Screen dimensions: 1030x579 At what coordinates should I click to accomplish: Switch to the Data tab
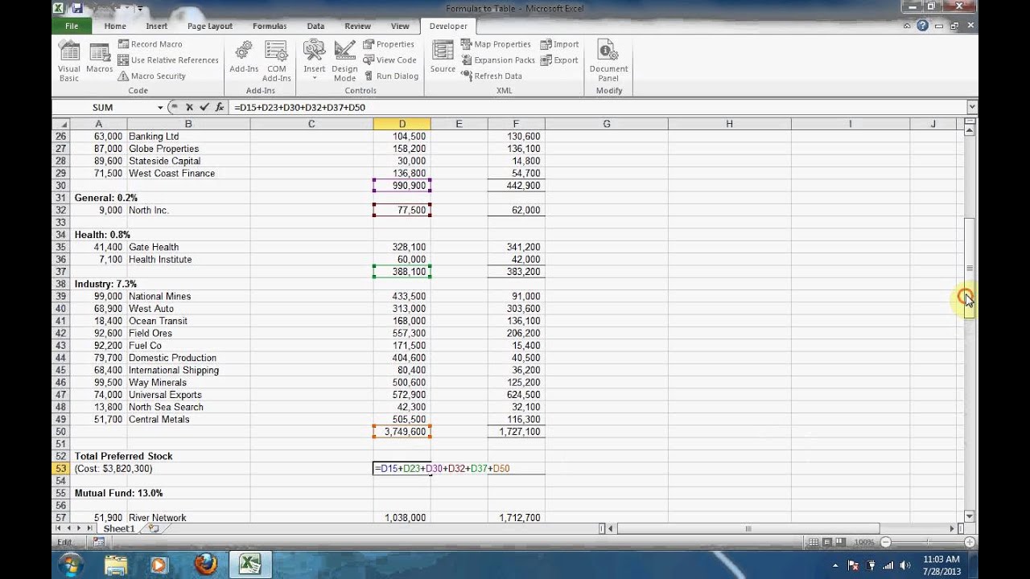(x=315, y=26)
